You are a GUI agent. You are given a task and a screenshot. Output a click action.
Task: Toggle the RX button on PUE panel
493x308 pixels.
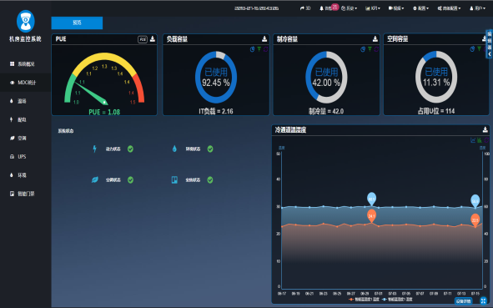coord(143,39)
